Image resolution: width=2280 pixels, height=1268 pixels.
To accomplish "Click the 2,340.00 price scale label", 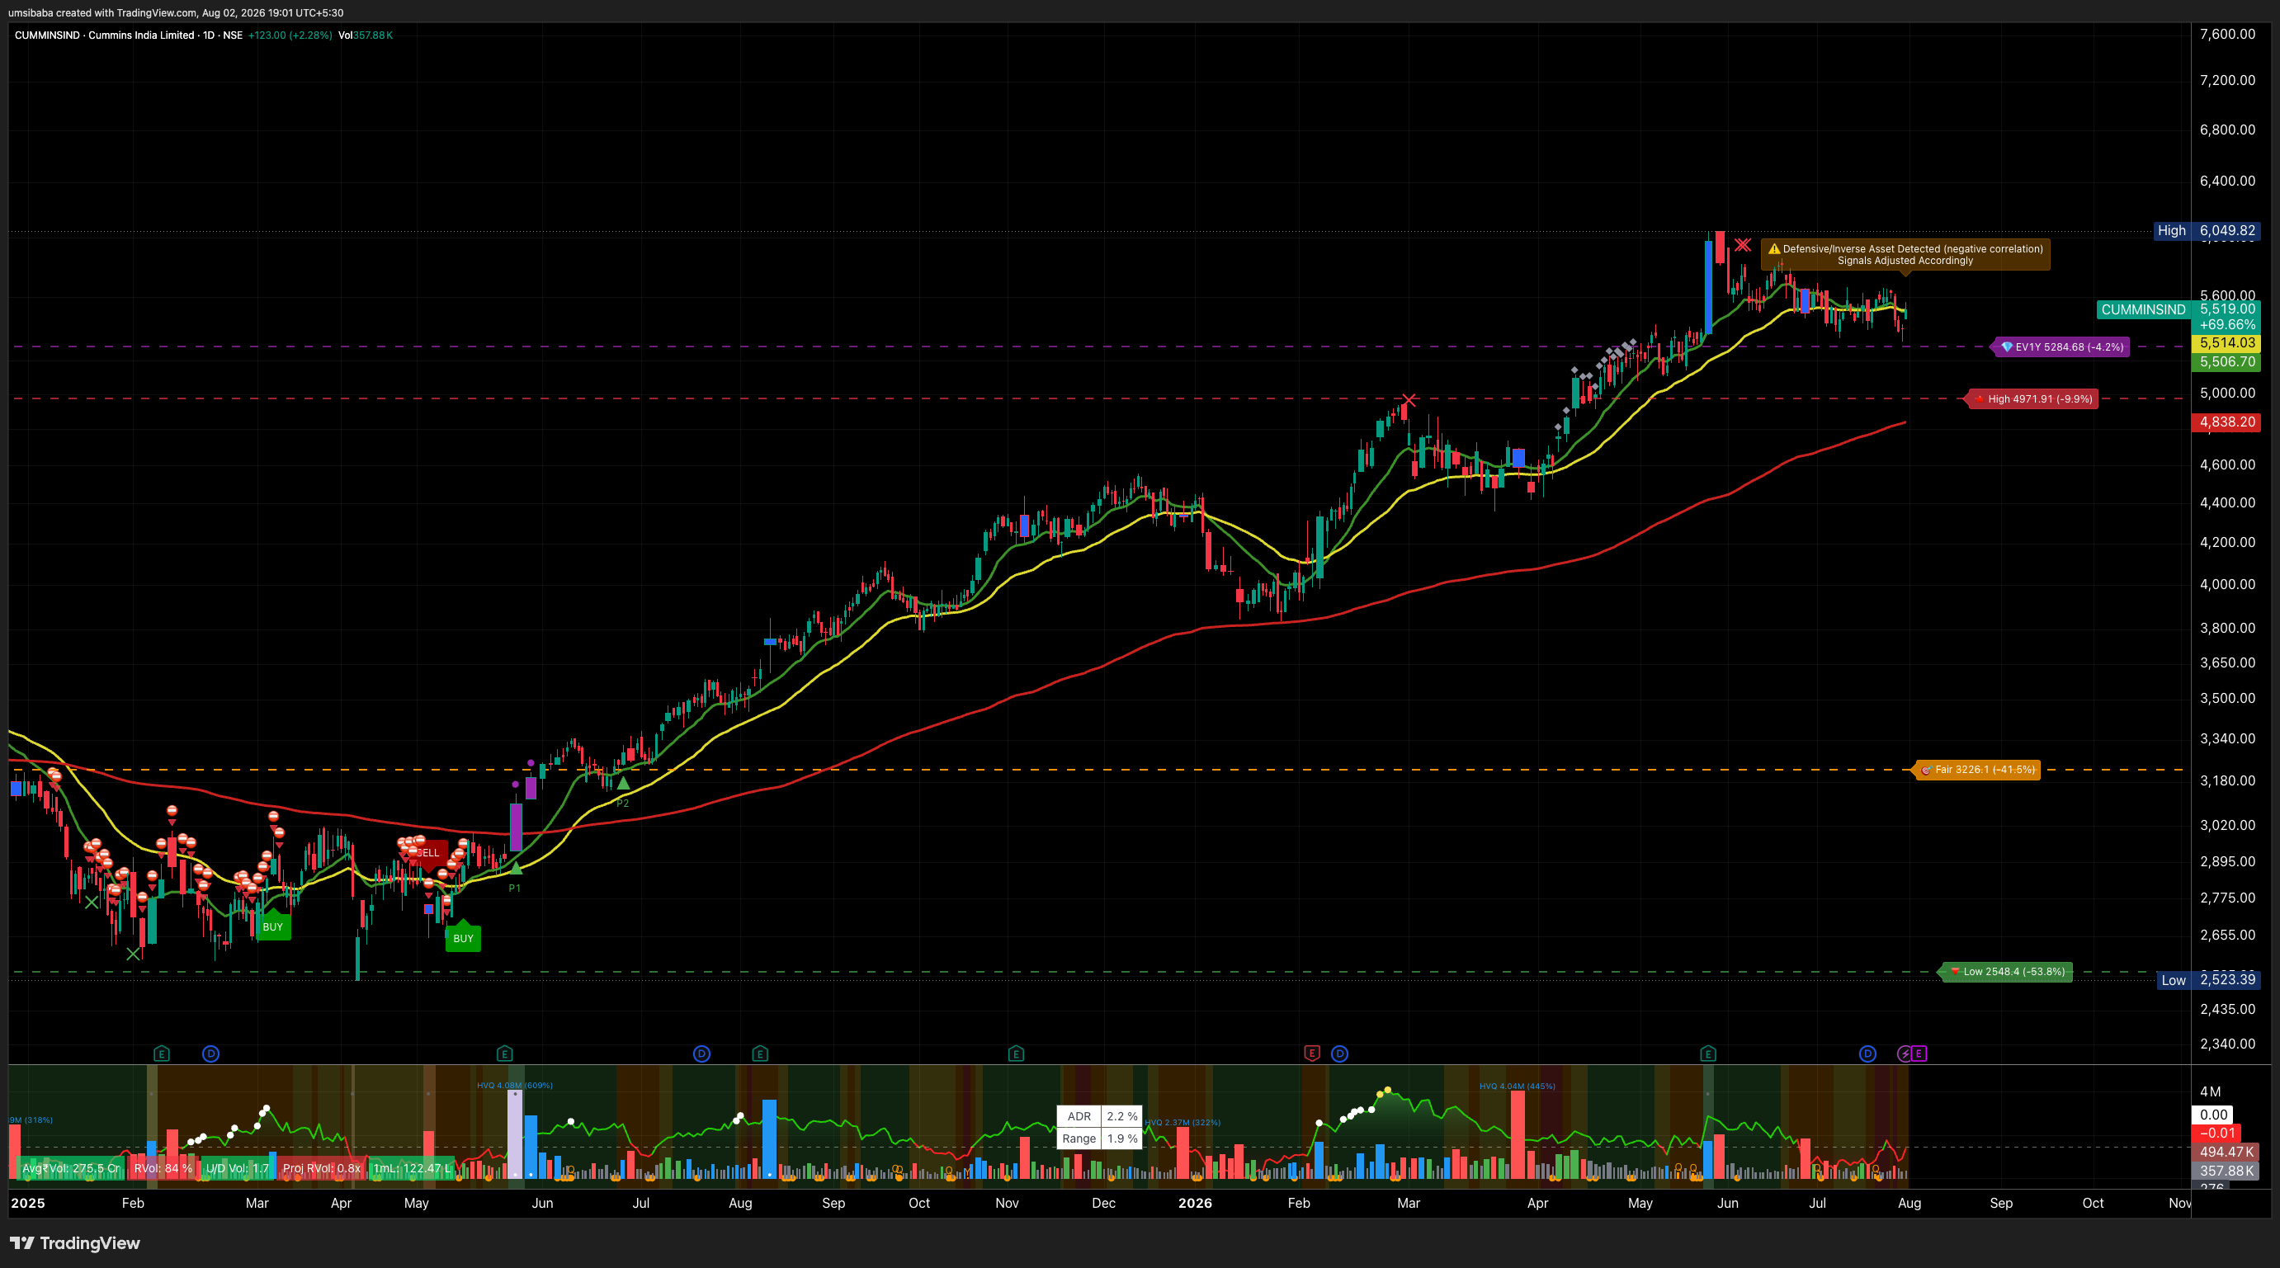I will tap(2227, 1044).
